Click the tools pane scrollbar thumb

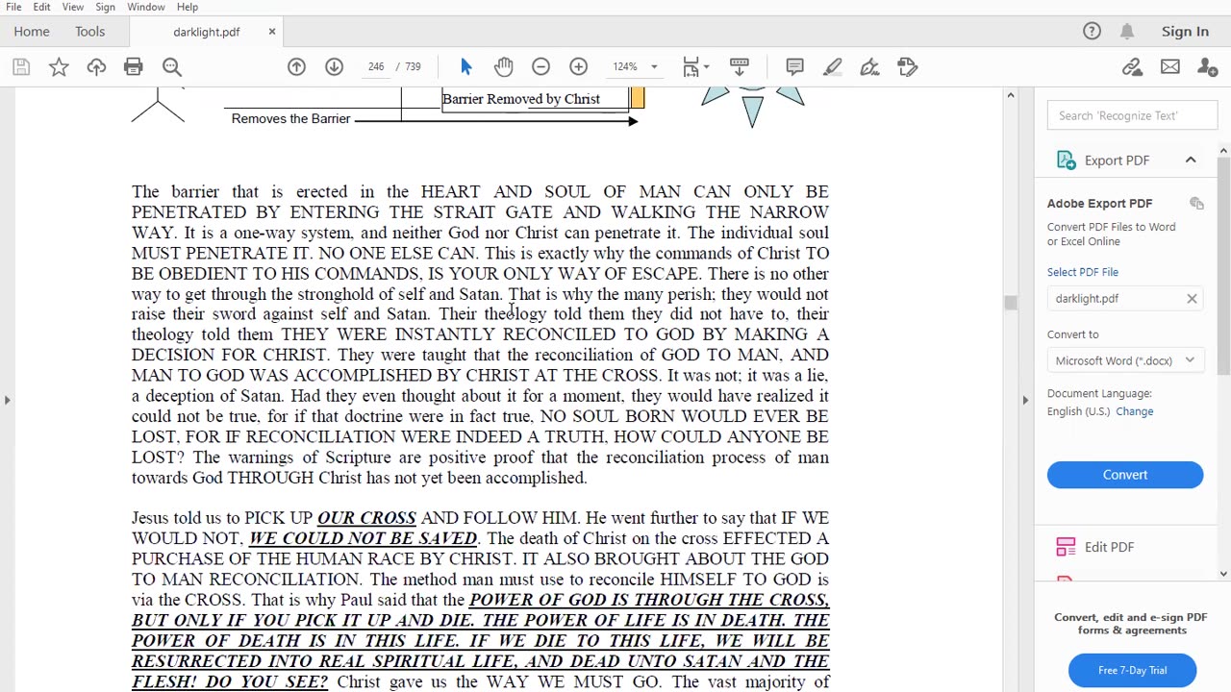click(1223, 264)
